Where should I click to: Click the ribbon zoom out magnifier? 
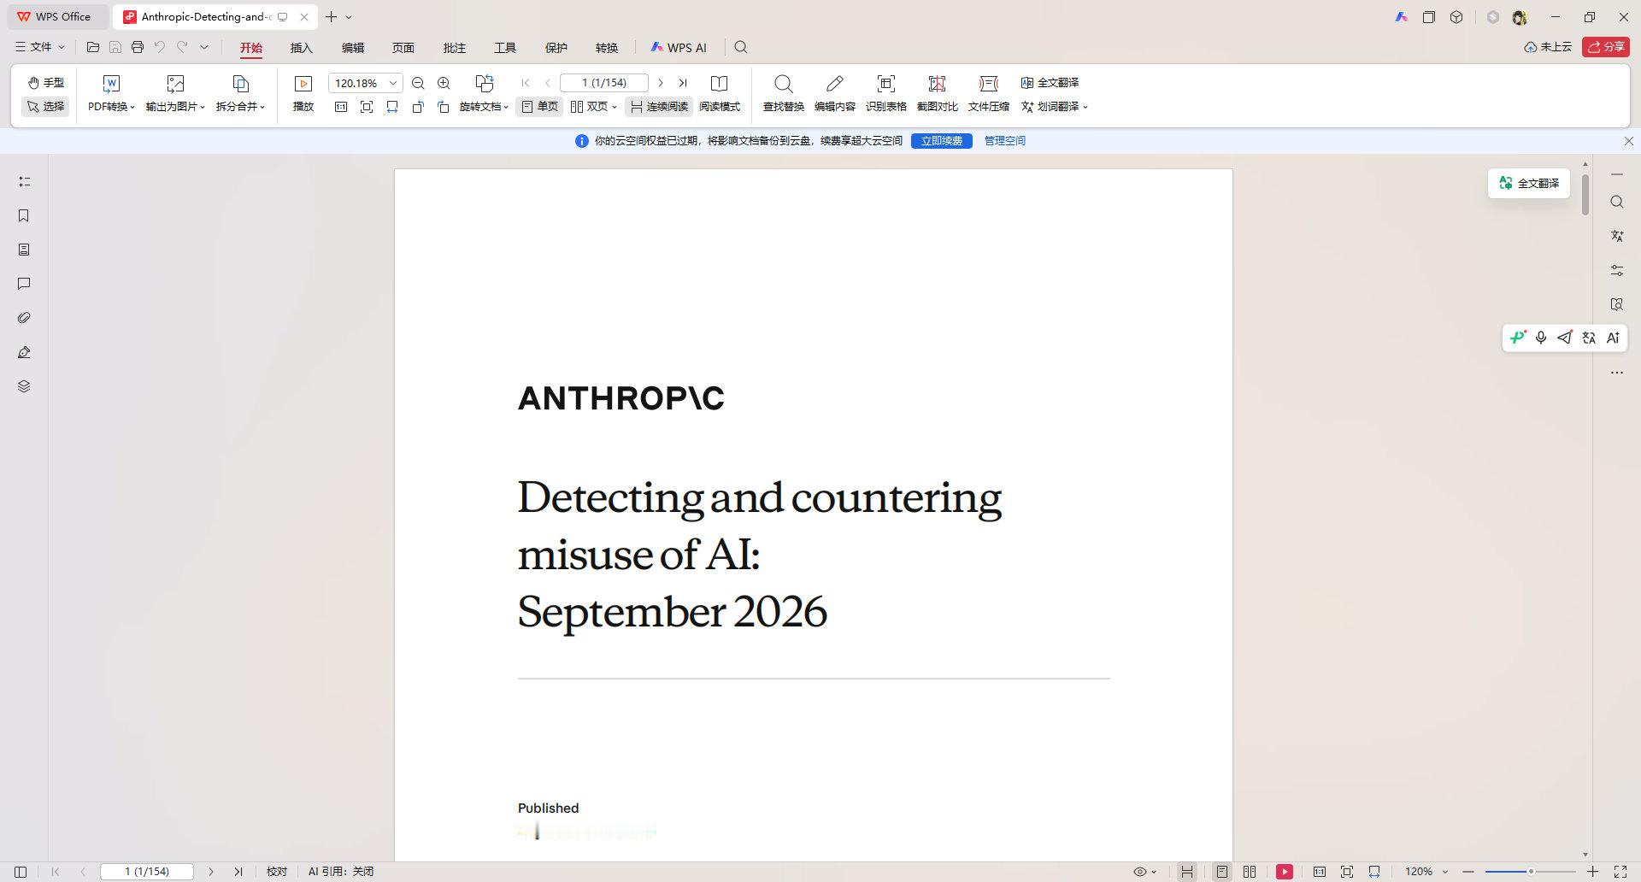click(x=418, y=83)
